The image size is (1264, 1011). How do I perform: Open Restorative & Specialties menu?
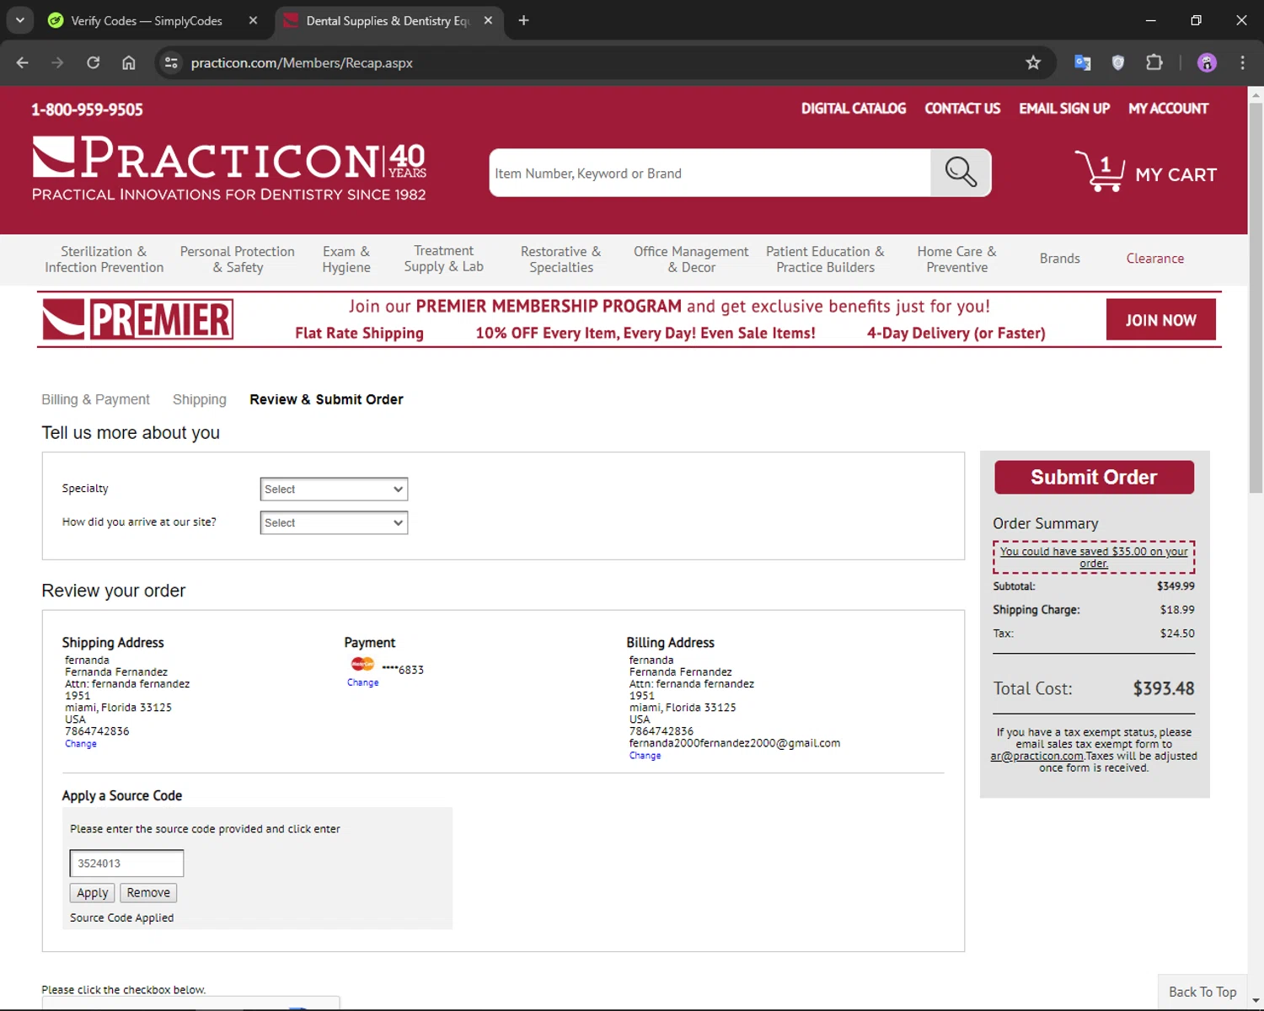pyautogui.click(x=561, y=259)
